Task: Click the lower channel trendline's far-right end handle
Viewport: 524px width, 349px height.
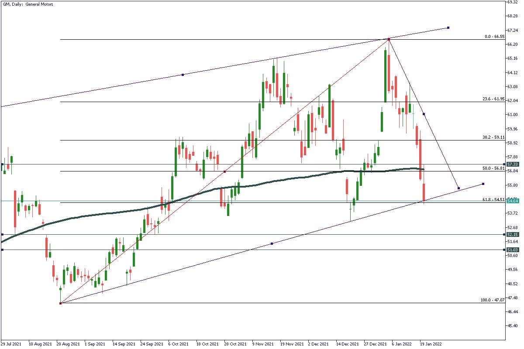Action: pyautogui.click(x=483, y=184)
